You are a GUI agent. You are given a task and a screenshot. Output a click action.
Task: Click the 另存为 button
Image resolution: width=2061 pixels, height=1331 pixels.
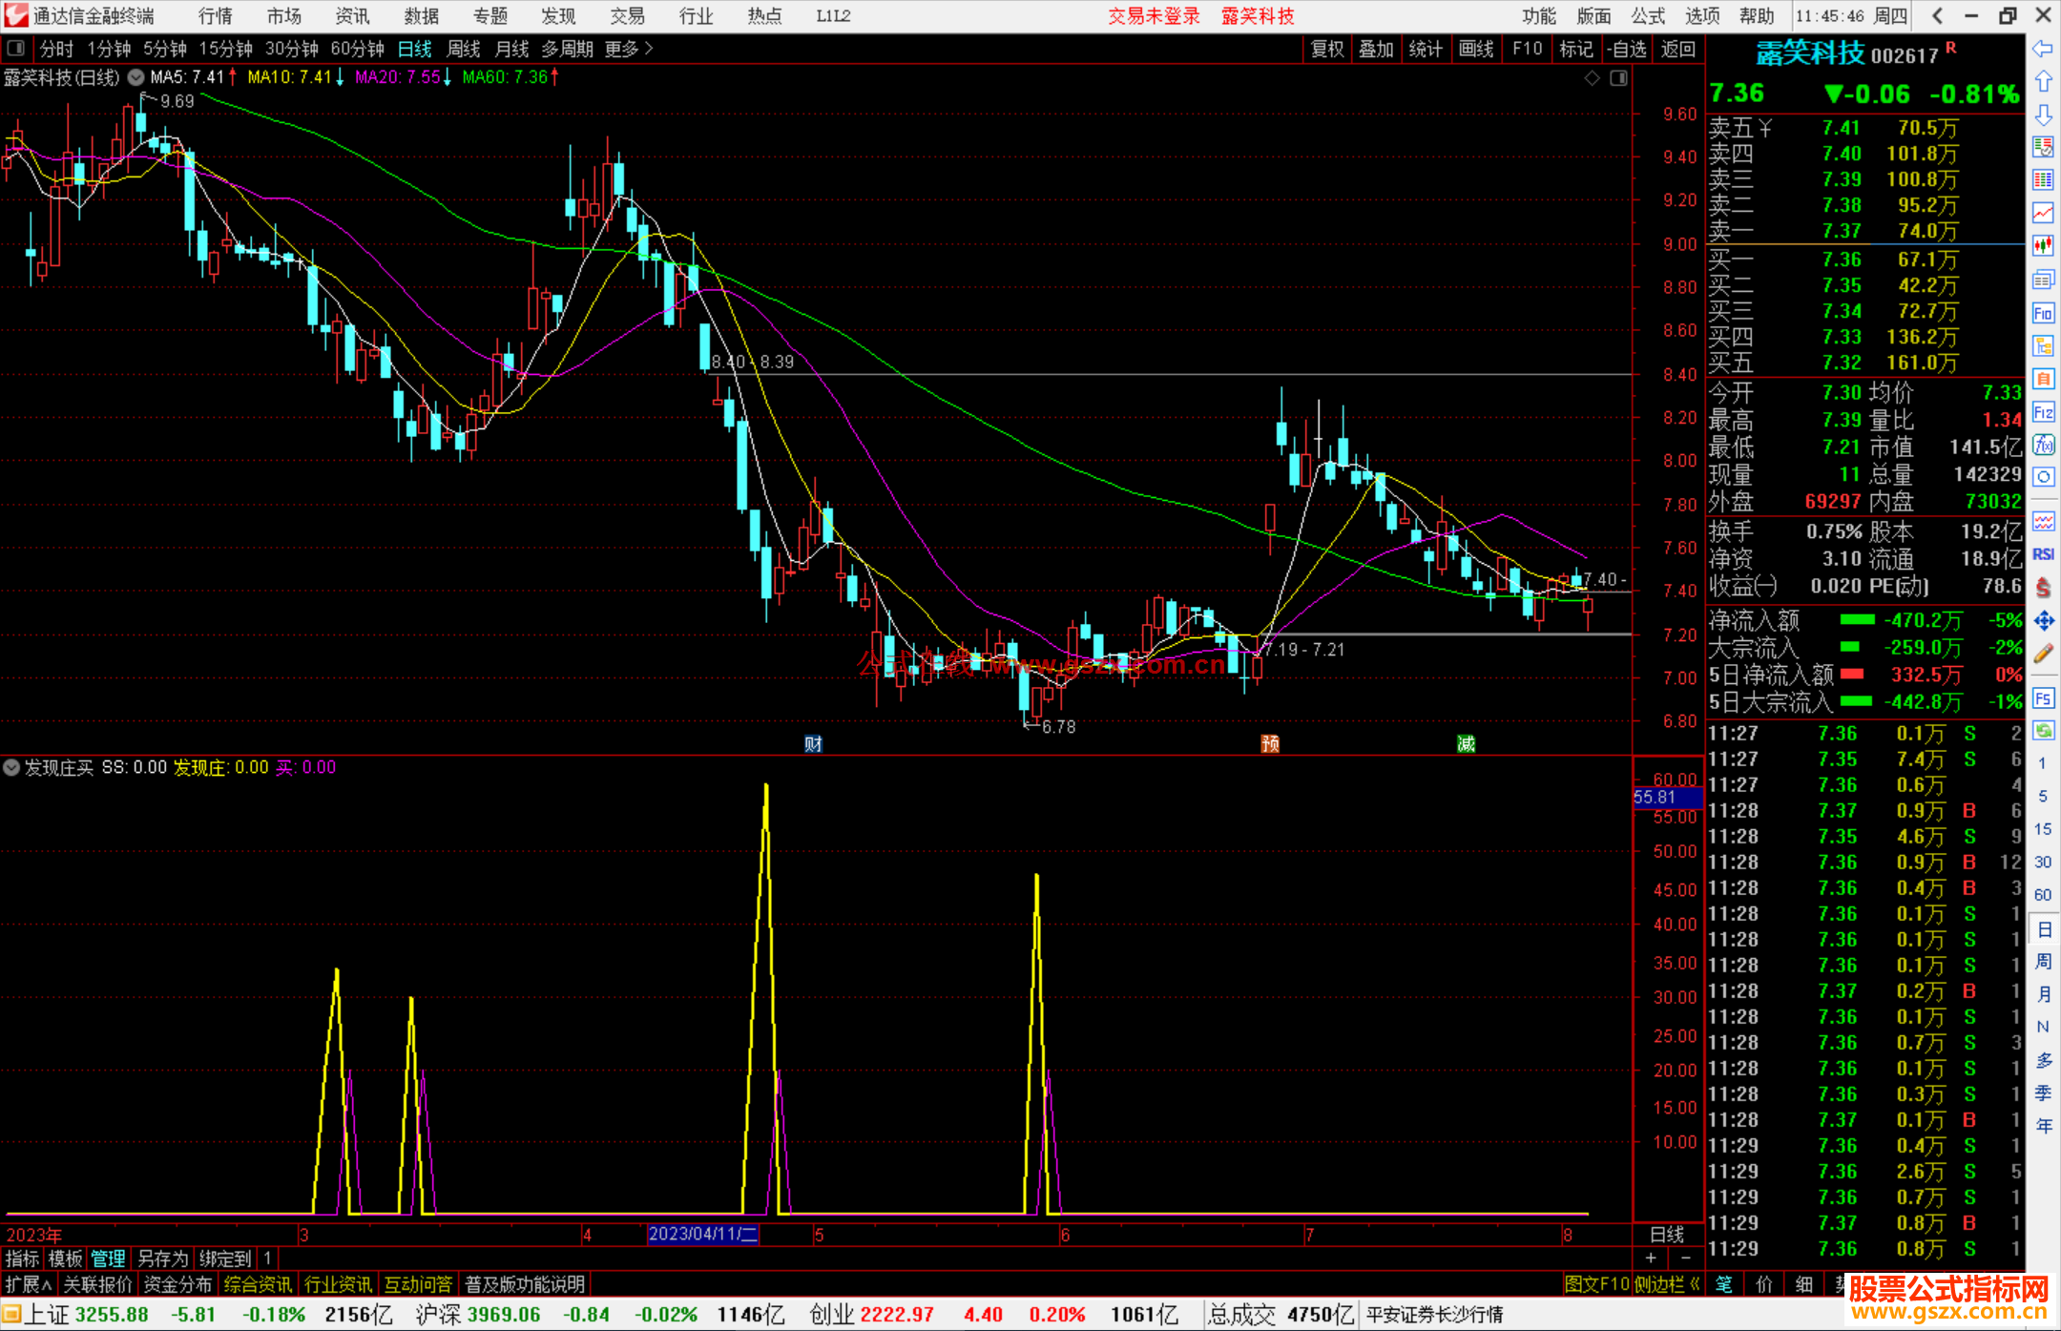point(163,1258)
